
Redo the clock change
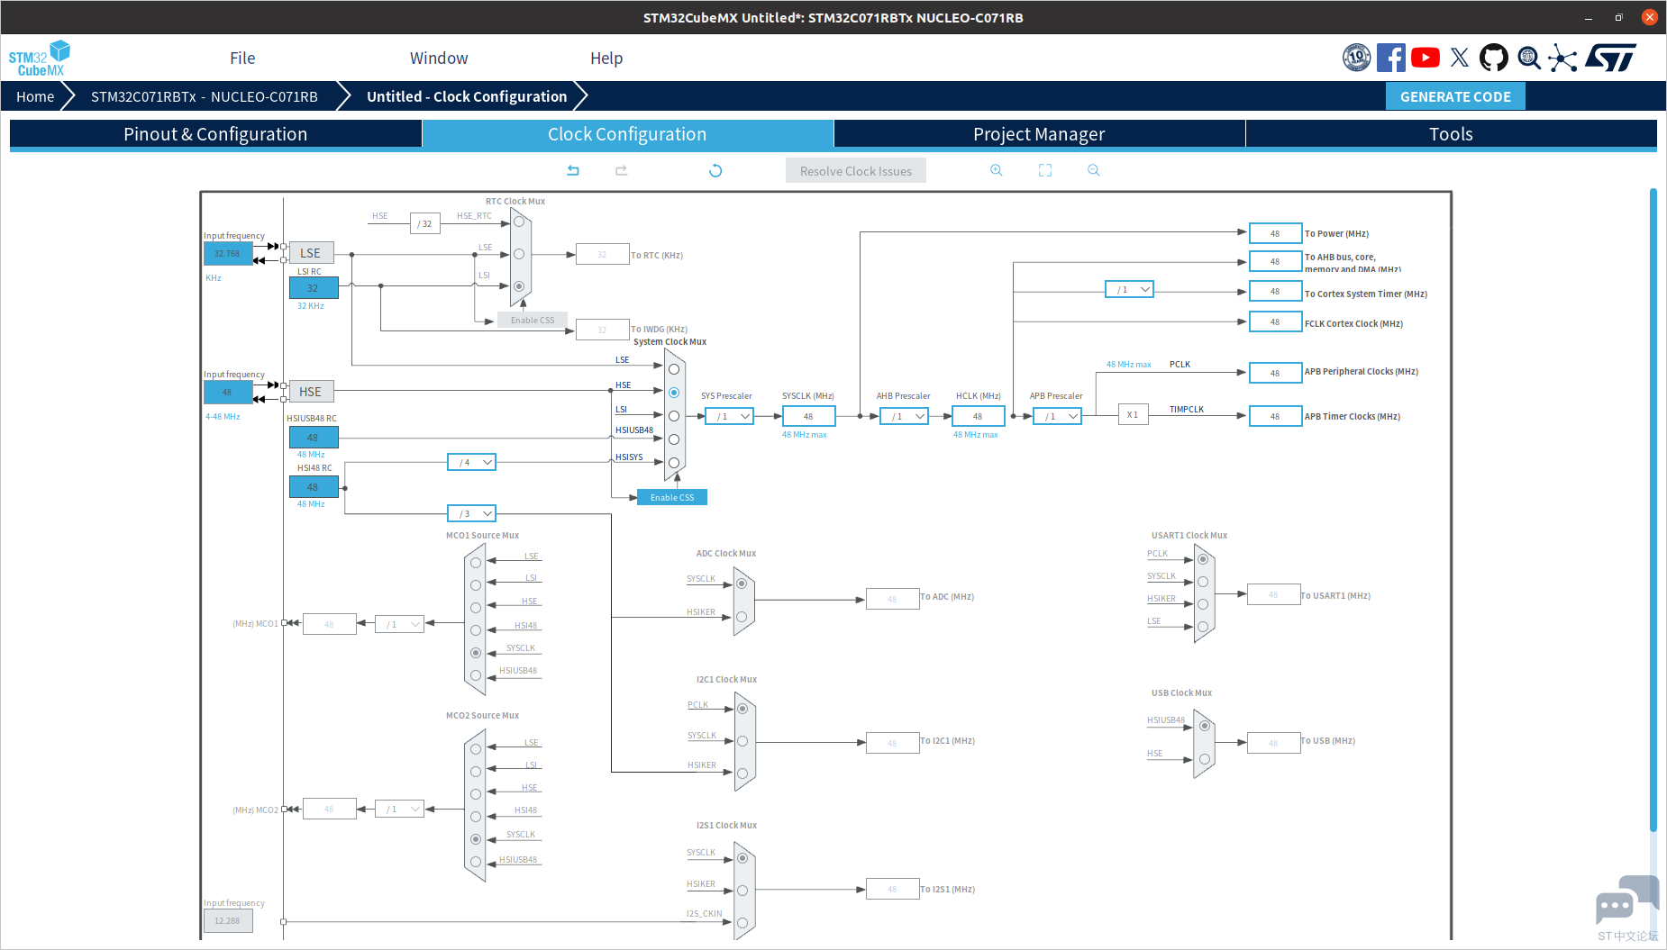click(621, 170)
